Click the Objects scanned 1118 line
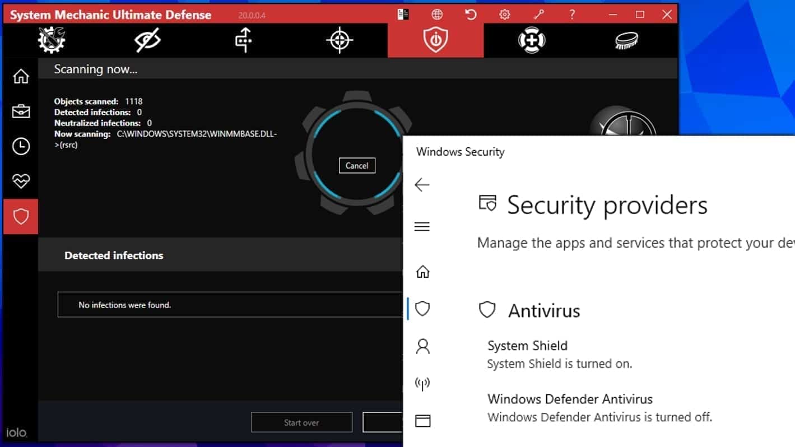This screenshot has height=447, width=795. [98, 101]
